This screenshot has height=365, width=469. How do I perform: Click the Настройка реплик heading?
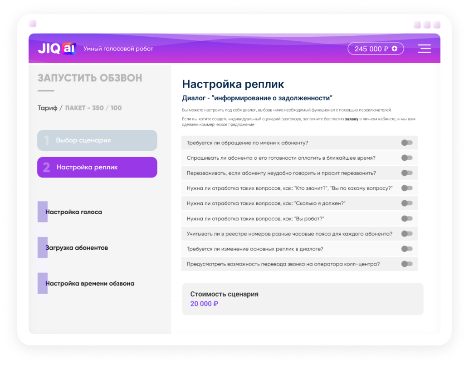click(x=233, y=84)
